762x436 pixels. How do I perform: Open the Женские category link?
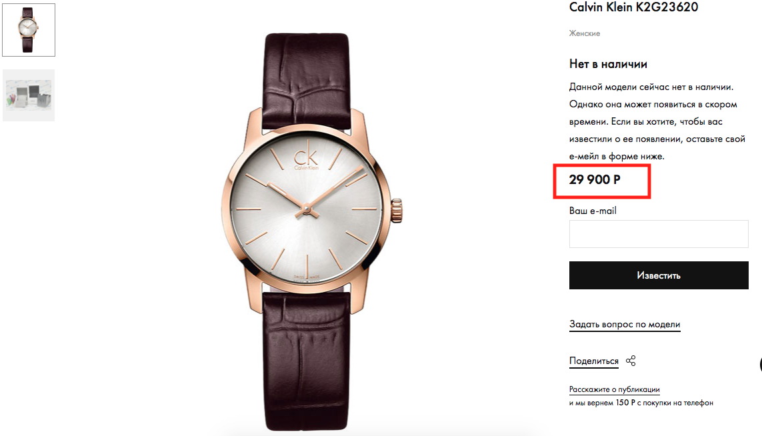click(585, 33)
